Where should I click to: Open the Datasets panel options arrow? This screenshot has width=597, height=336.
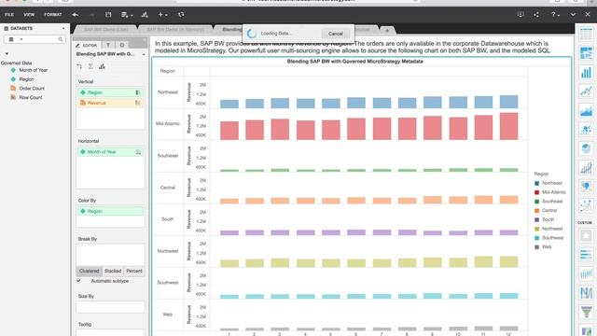click(63, 29)
